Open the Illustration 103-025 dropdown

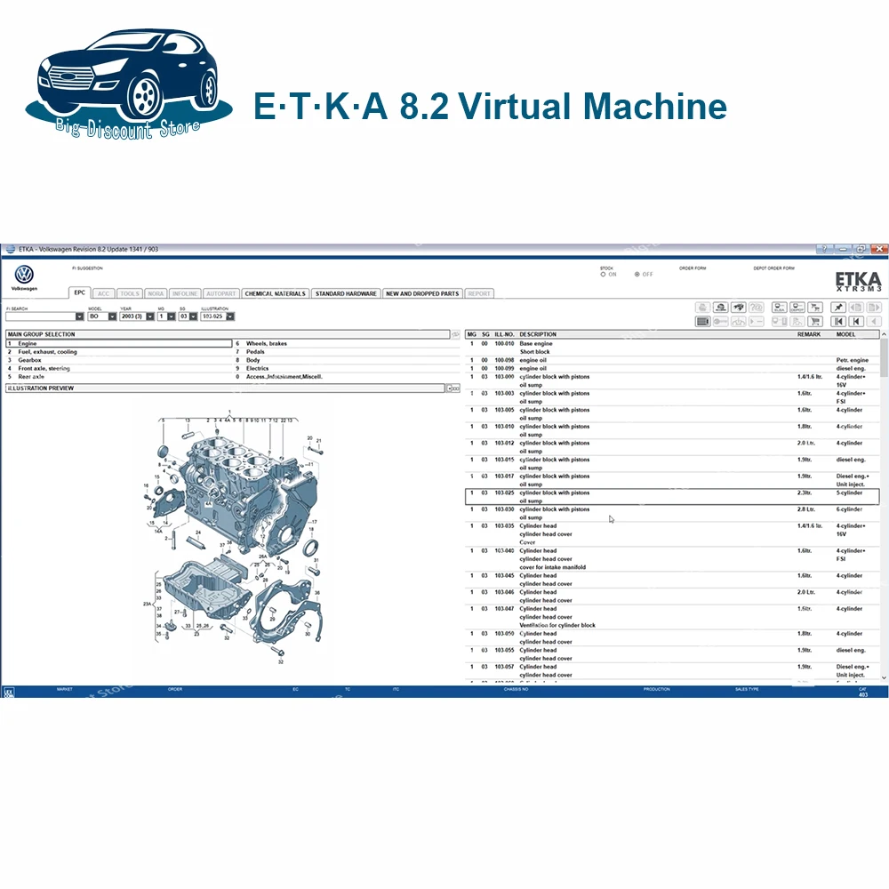point(230,316)
